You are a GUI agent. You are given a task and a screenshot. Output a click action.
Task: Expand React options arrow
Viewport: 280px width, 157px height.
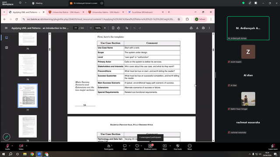point(141,146)
